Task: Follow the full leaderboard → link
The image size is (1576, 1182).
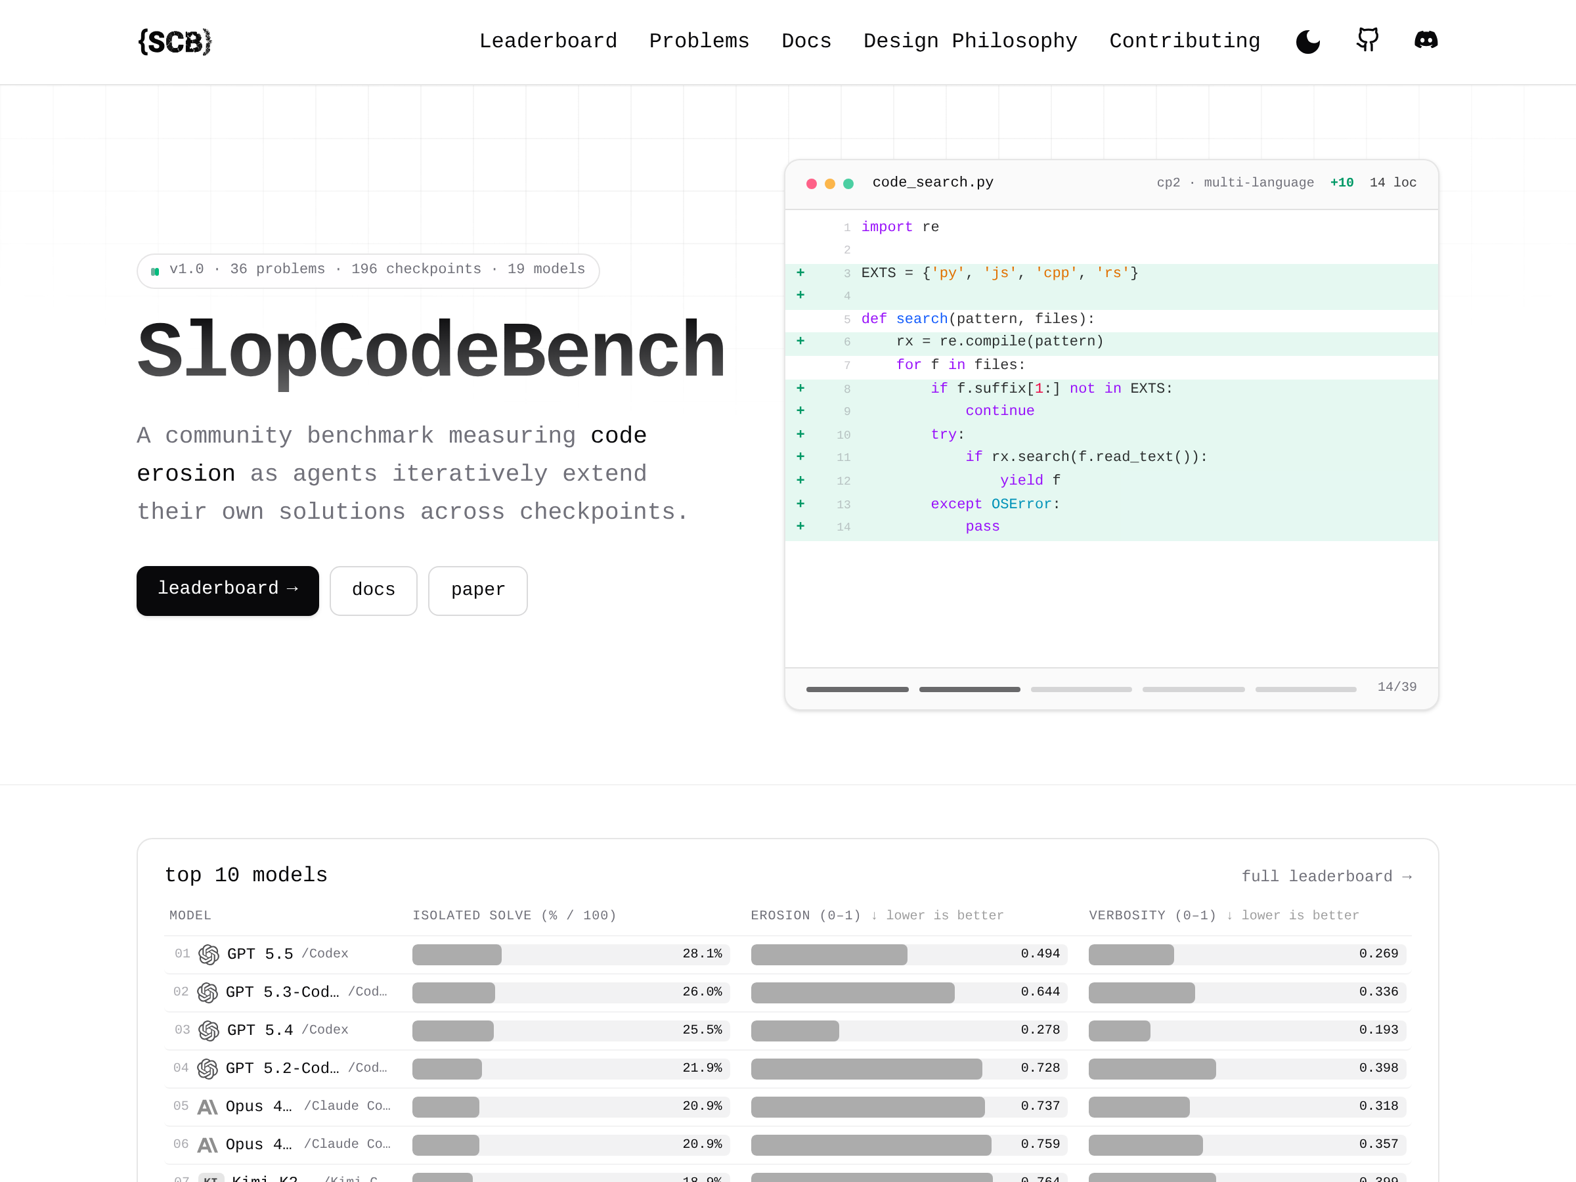Action: point(1326,875)
